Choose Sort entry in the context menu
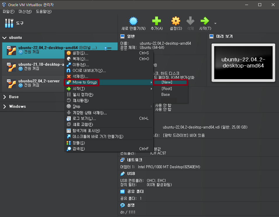 109,143
